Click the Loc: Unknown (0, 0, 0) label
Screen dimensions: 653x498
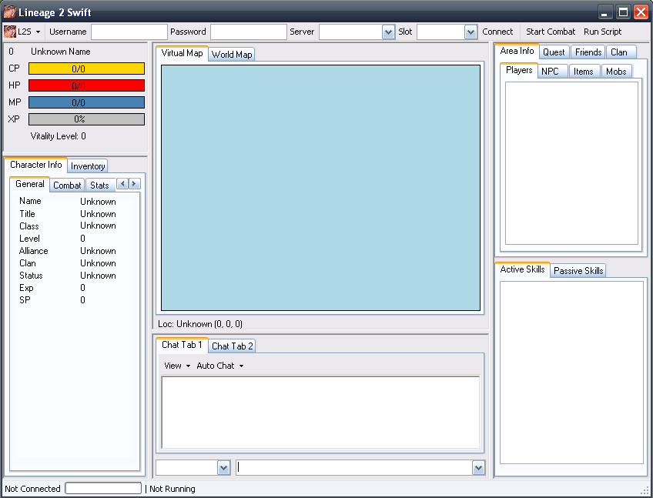[x=200, y=323]
